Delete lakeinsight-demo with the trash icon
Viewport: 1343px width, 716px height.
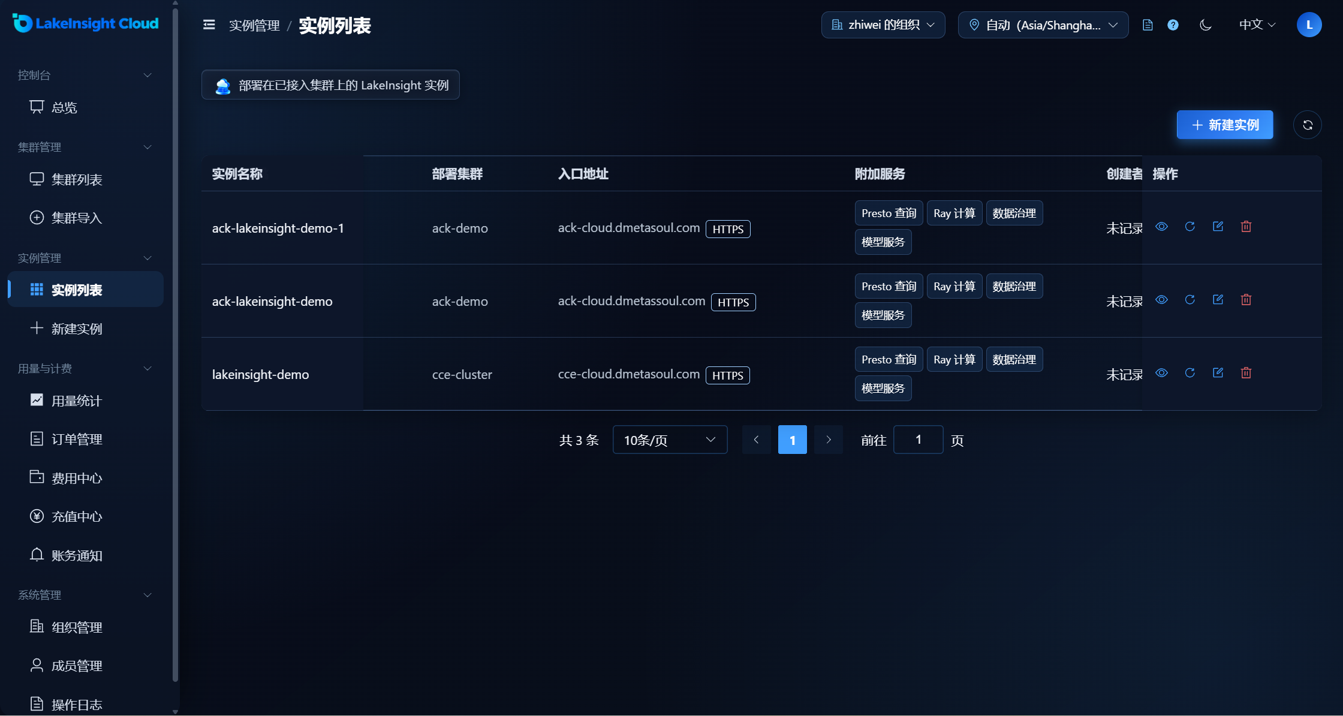click(x=1246, y=373)
